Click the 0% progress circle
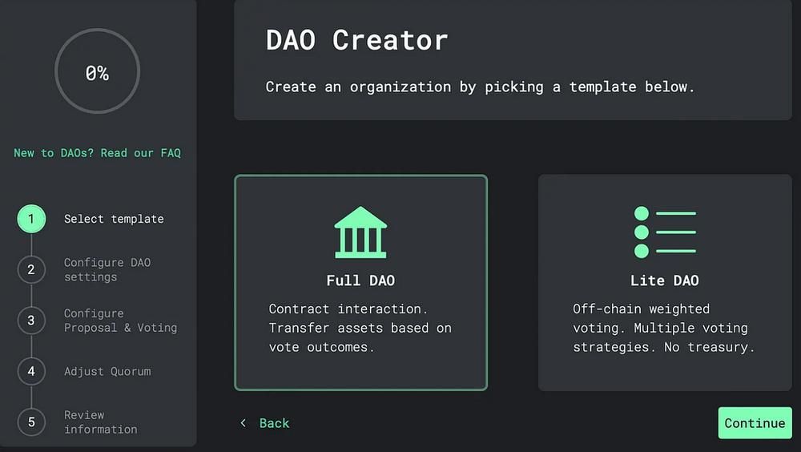Viewport: 801px width, 452px height. tap(97, 71)
